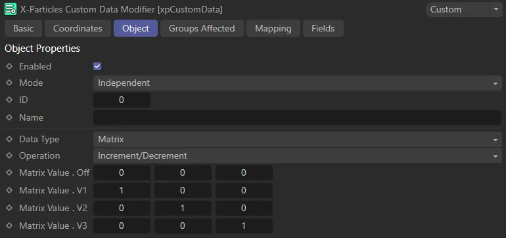506x238 pixels.
Task: Open the Fields tab
Action: (x=323, y=28)
